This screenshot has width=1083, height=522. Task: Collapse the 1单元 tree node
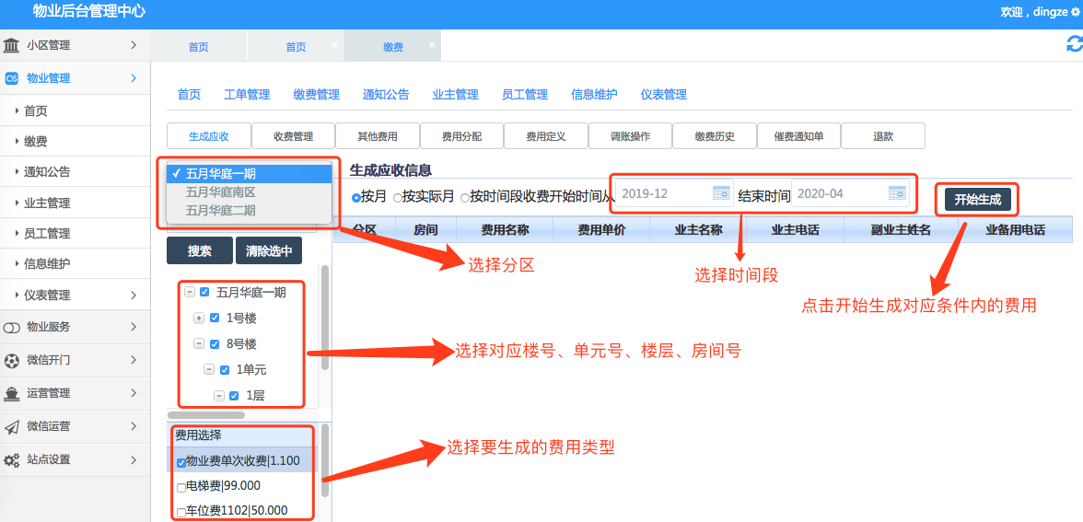[209, 370]
